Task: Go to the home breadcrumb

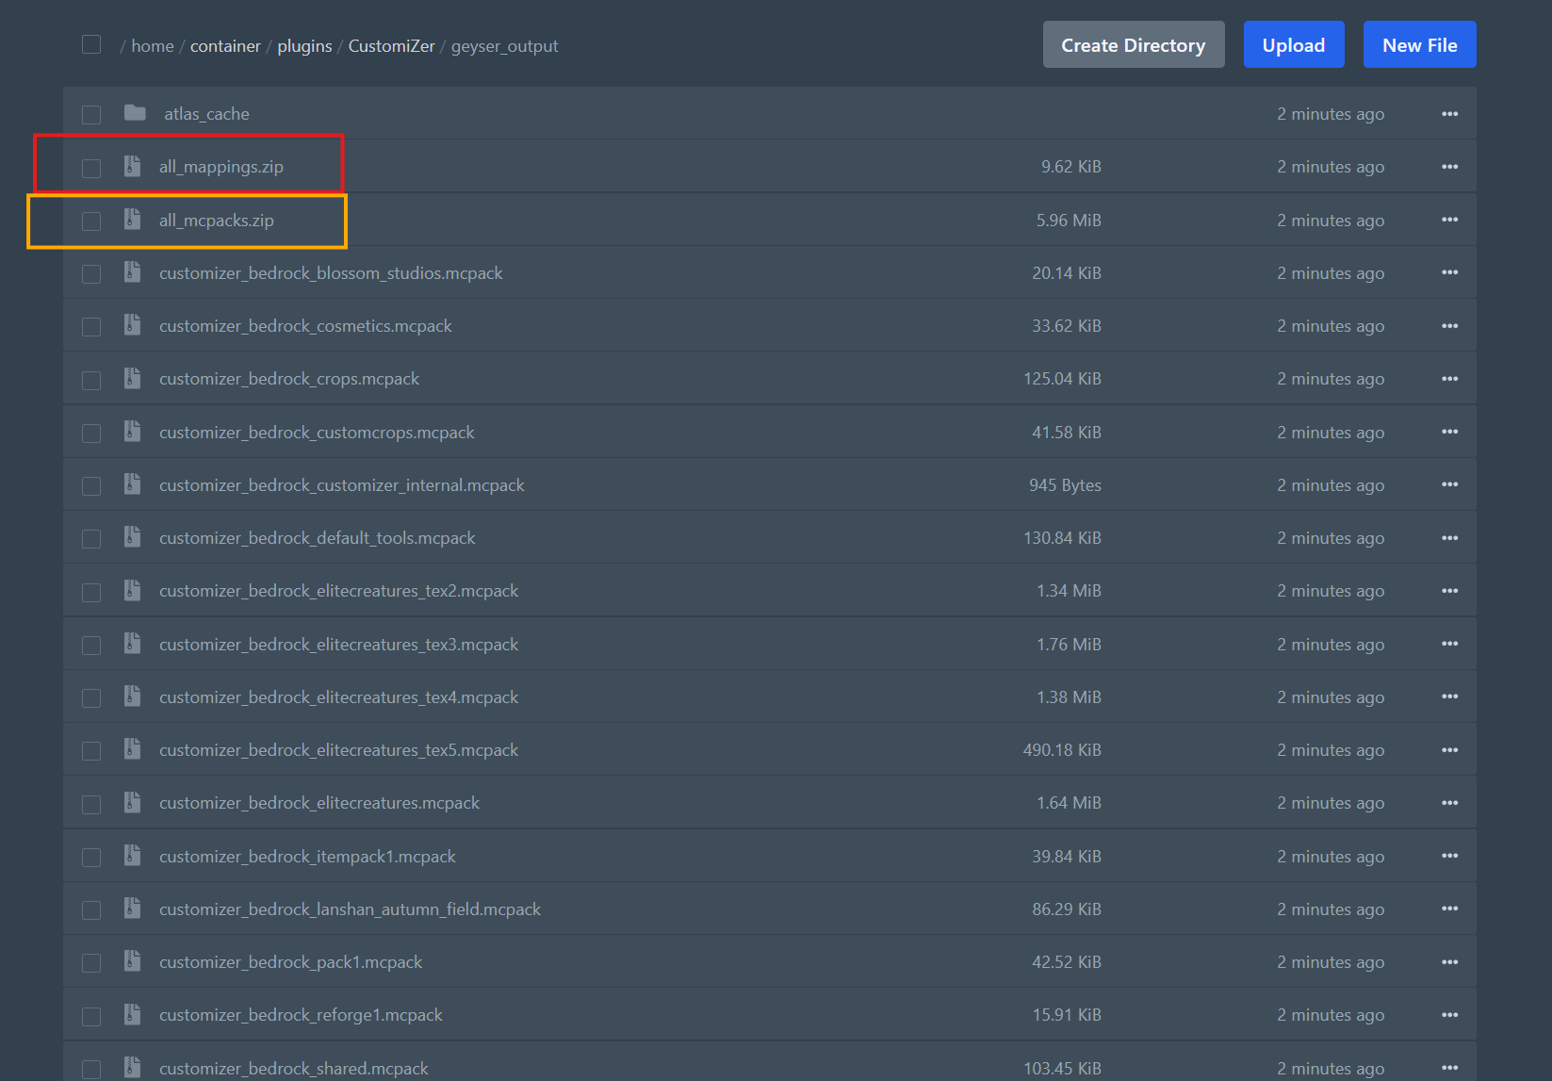Action: [x=153, y=45]
